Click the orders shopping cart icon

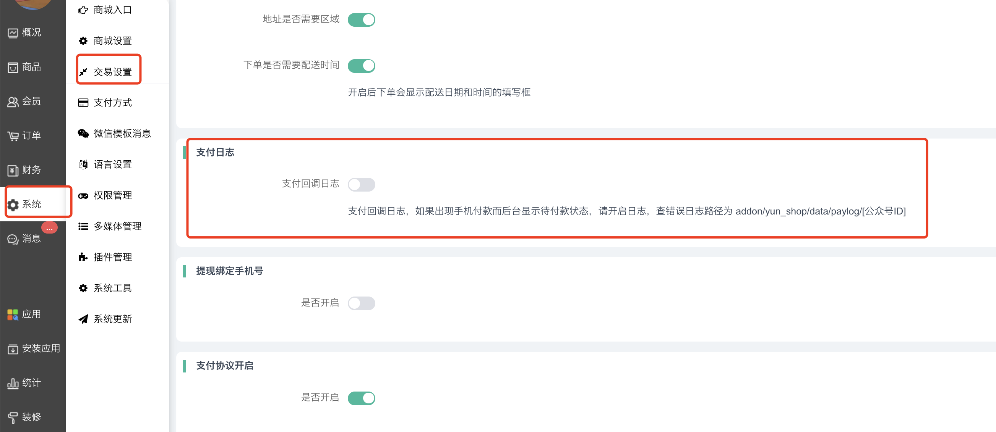13,136
